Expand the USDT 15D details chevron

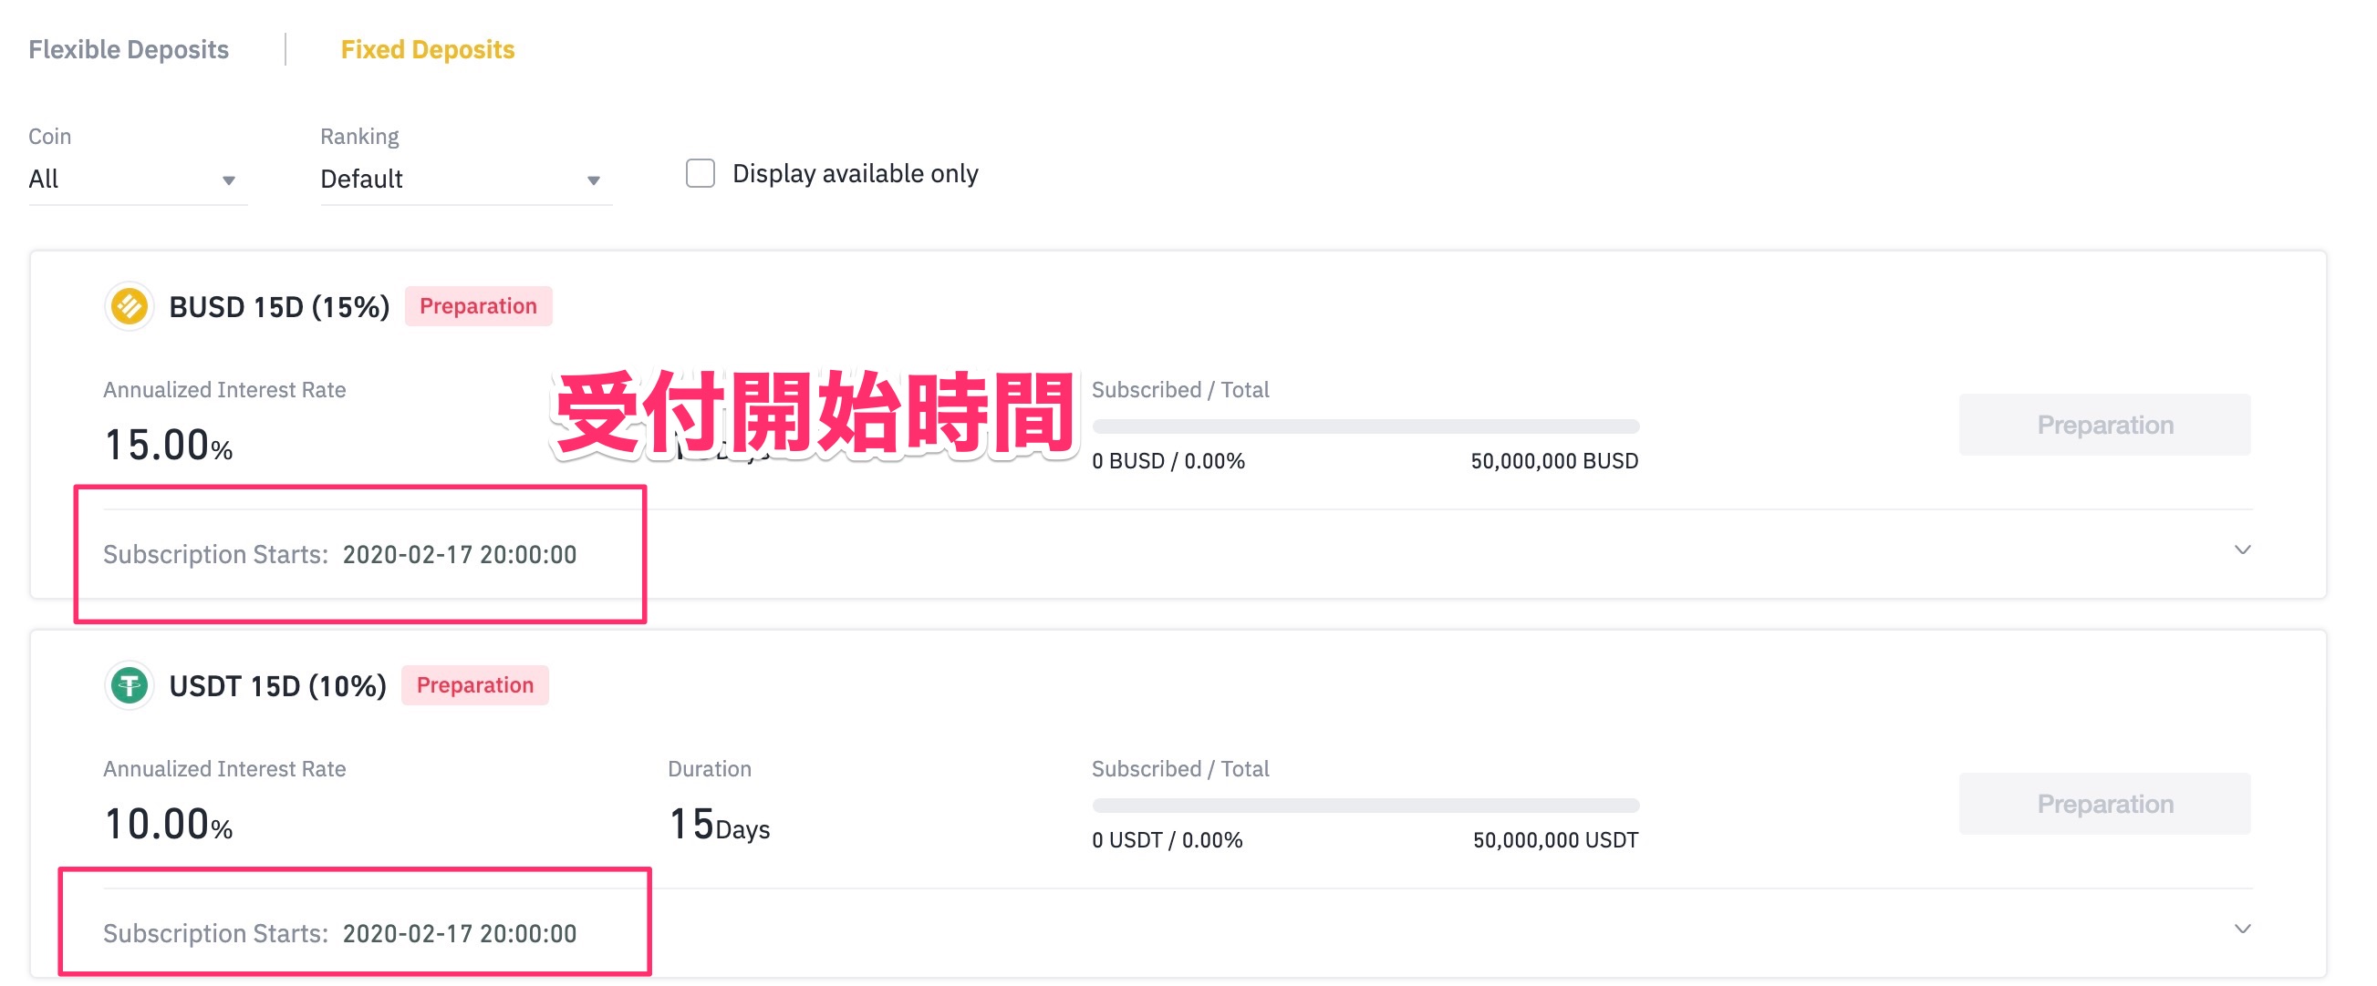click(2242, 929)
